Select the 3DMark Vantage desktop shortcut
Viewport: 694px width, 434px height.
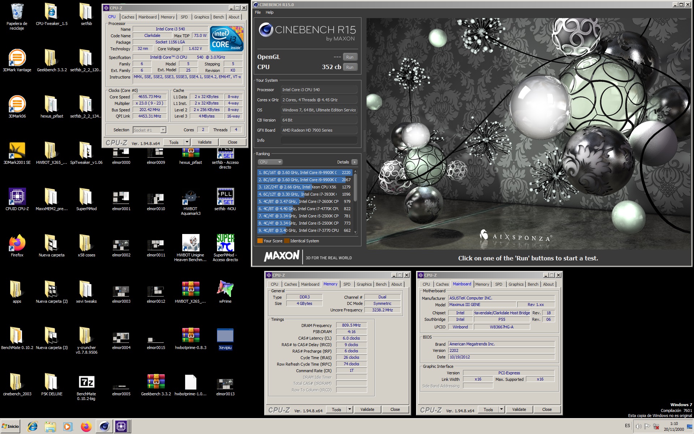pyautogui.click(x=17, y=60)
